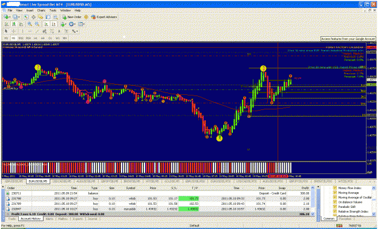The height and width of the screenshot is (229, 378).
Task: Click the balance row icon for 230711
Action: (7, 193)
